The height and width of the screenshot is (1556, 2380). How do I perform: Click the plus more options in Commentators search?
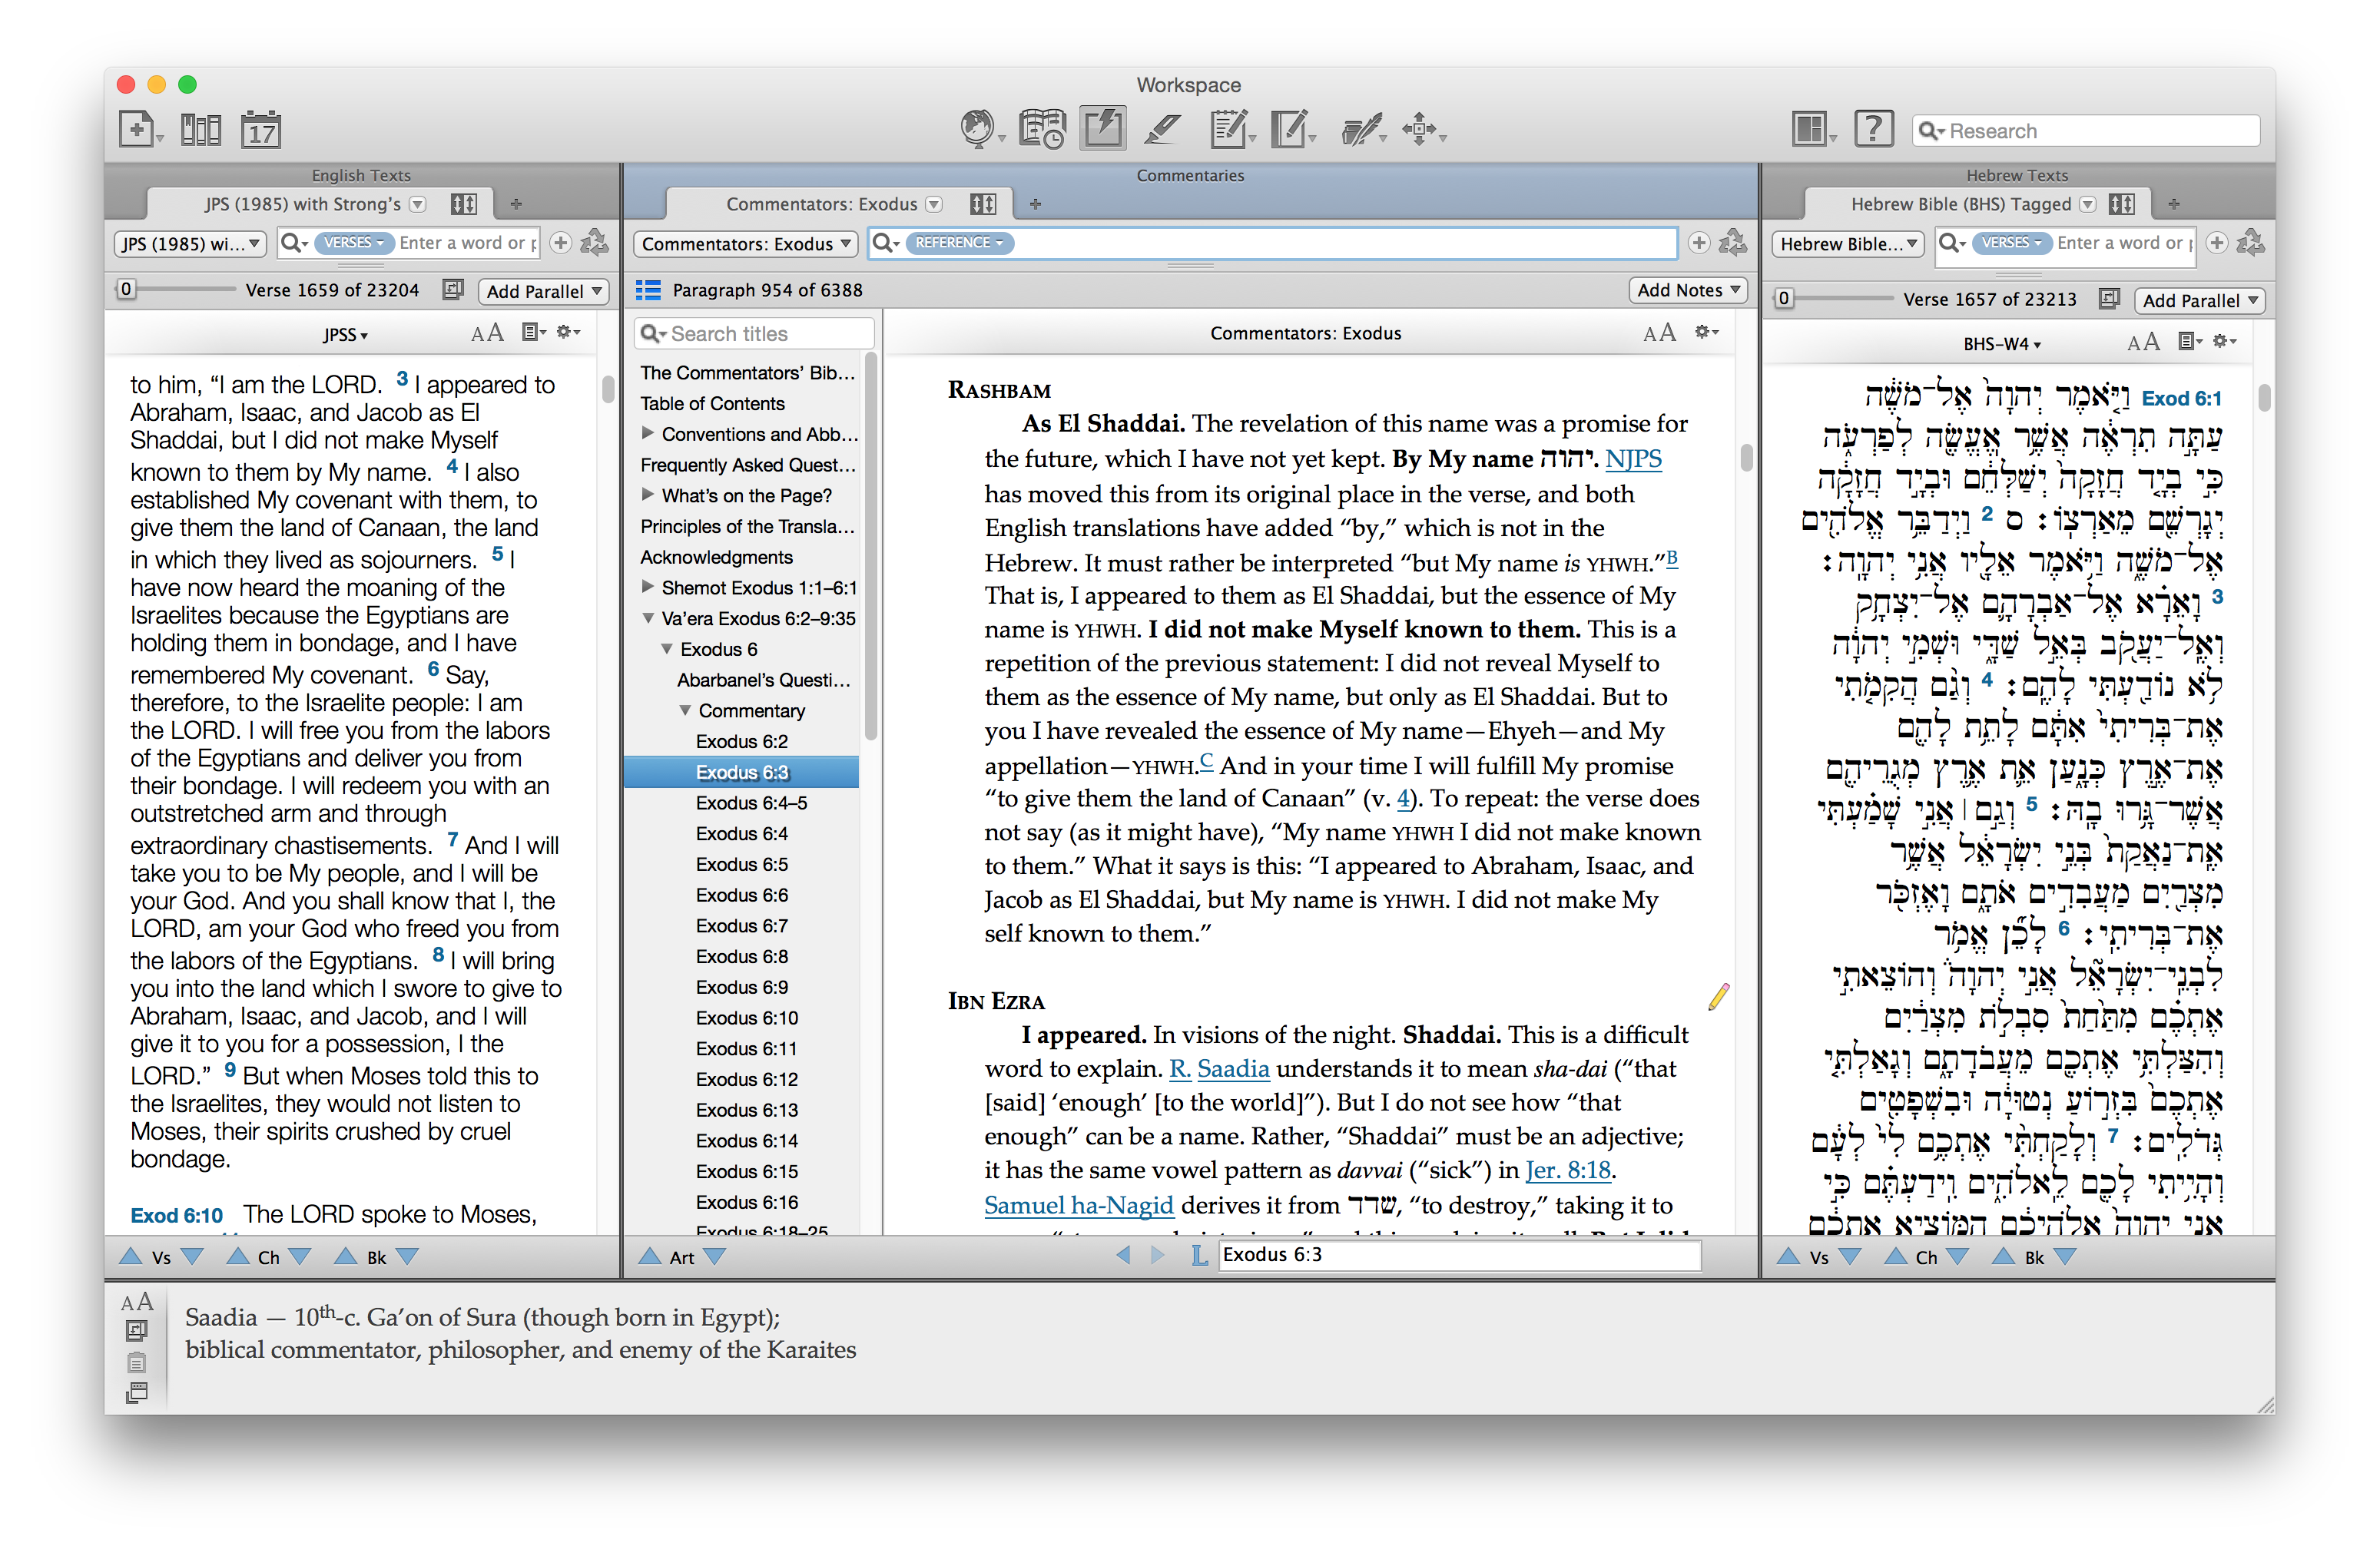(x=1698, y=242)
